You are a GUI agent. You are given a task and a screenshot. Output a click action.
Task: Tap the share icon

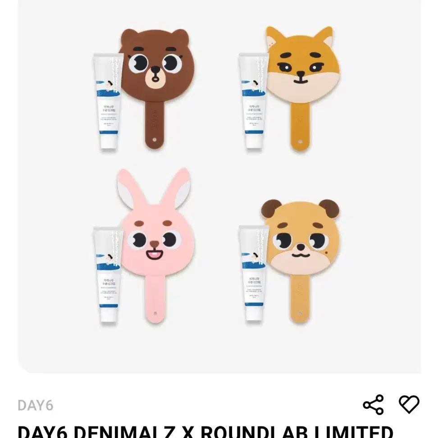(373, 404)
